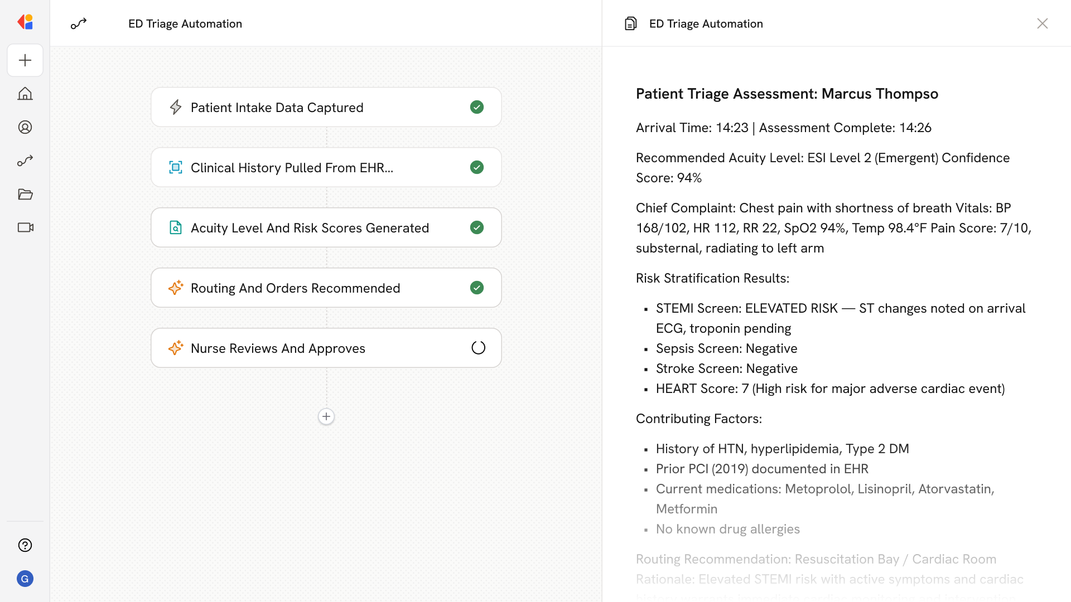Click the plus button in left sidebar
The image size is (1071, 602).
(25, 60)
